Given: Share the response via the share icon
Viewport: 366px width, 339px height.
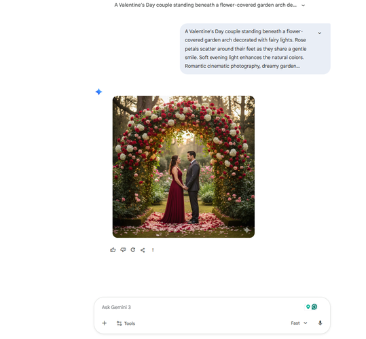Looking at the screenshot, I should 143,250.
